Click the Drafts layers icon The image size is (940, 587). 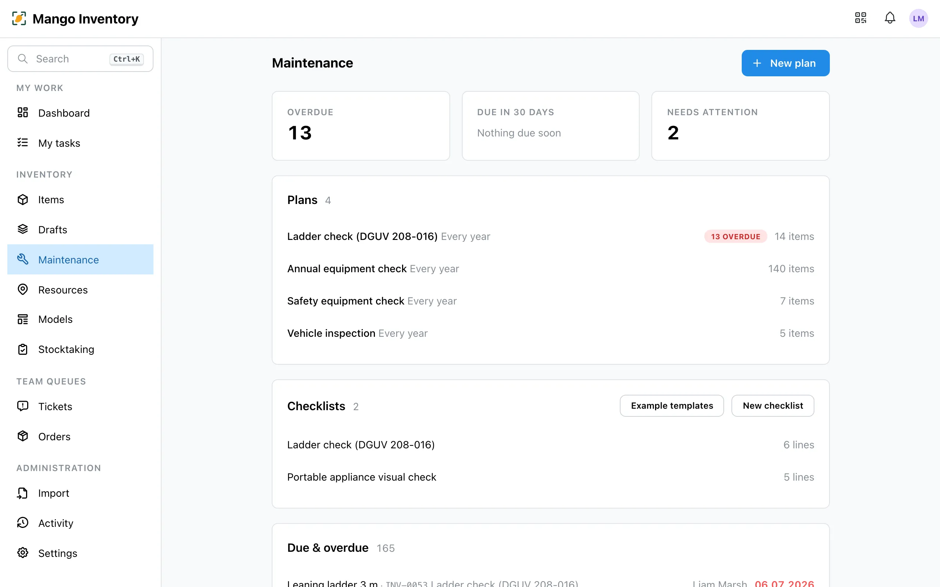(23, 229)
